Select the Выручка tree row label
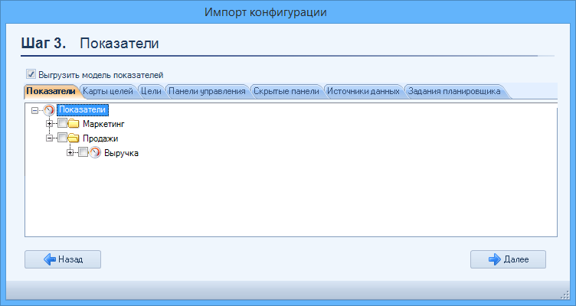This screenshot has width=576, height=306. click(121, 153)
